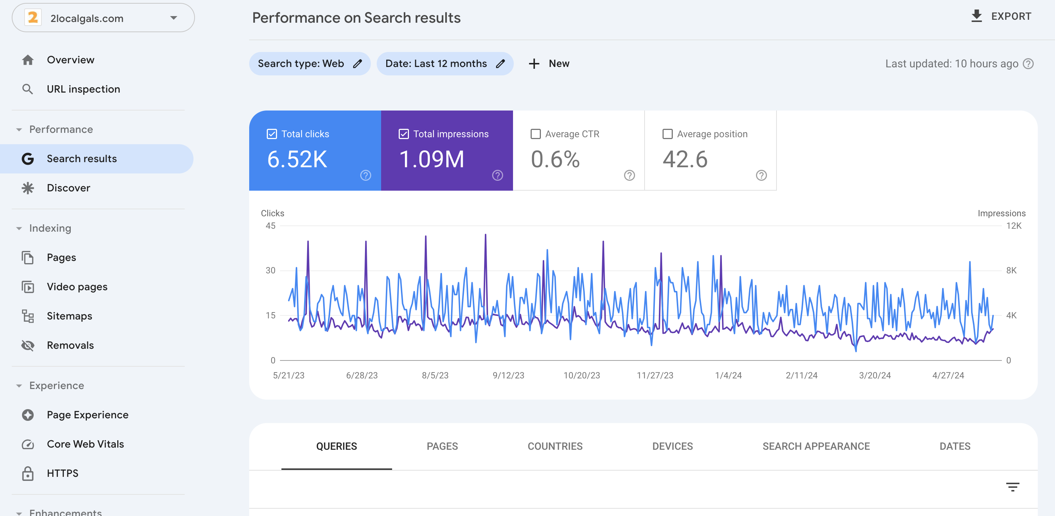Viewport: 1055px width, 516px height.
Task: Click the Total impressions metric card
Action: coord(446,150)
